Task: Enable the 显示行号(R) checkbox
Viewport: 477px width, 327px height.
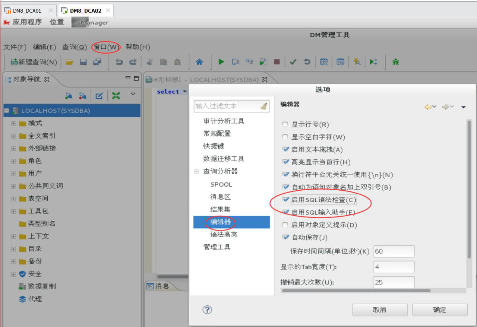Action: [x=285, y=124]
